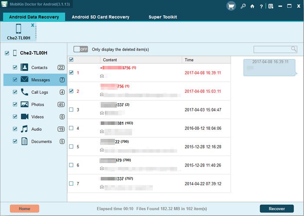The height and width of the screenshot is (216, 304).
Task: Click the search magnifier icon
Action: pos(294,49)
